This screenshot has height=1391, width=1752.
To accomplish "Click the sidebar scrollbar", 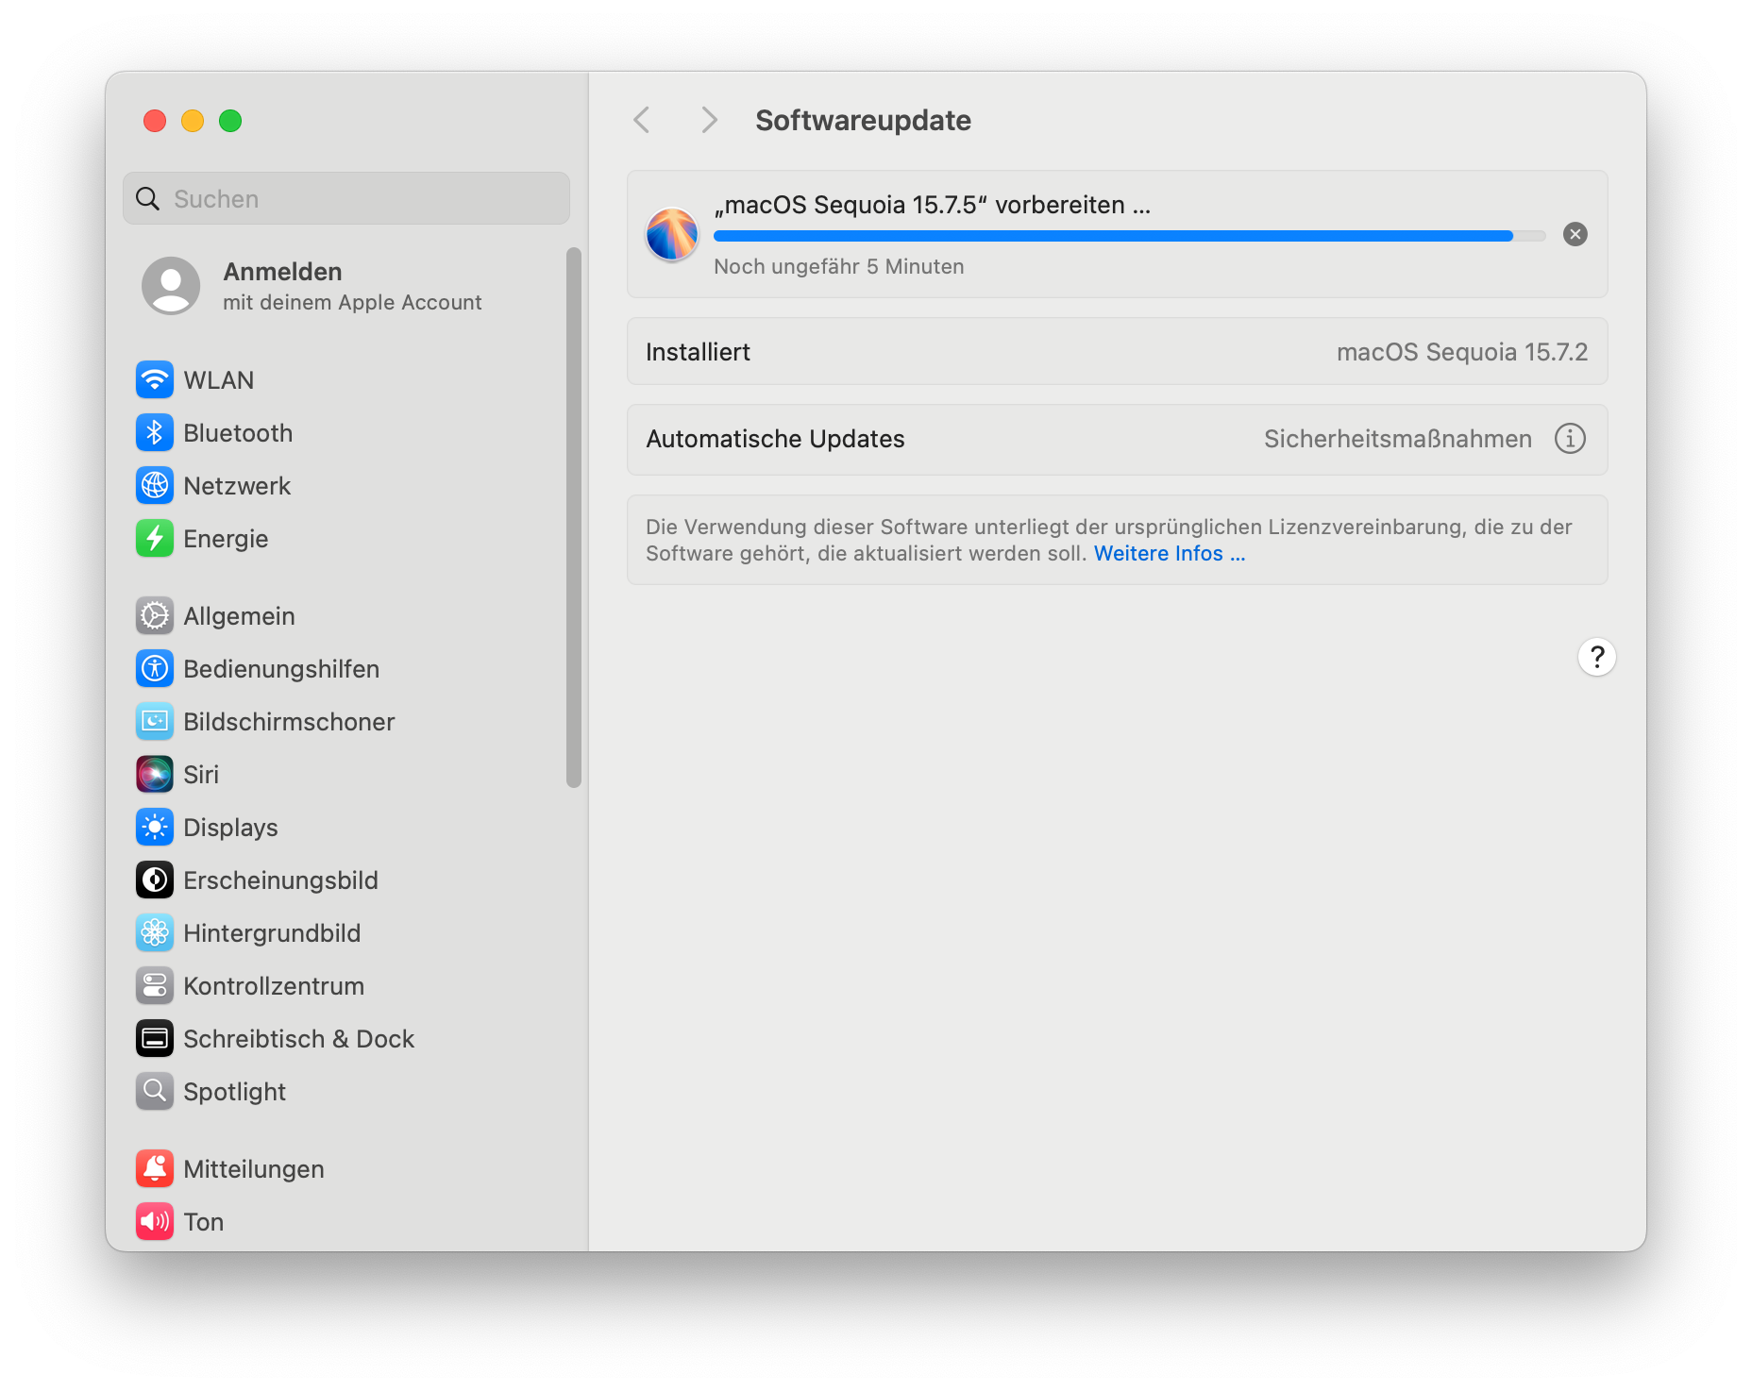I will click(x=573, y=517).
